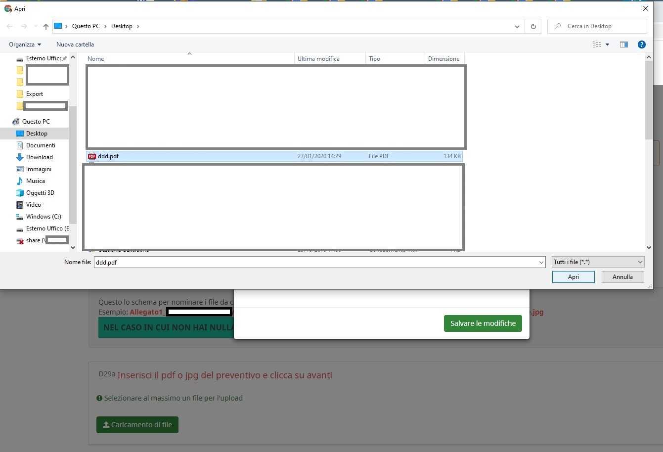Refresh the Desktop folder listing
This screenshot has width=663, height=452.
533,26
